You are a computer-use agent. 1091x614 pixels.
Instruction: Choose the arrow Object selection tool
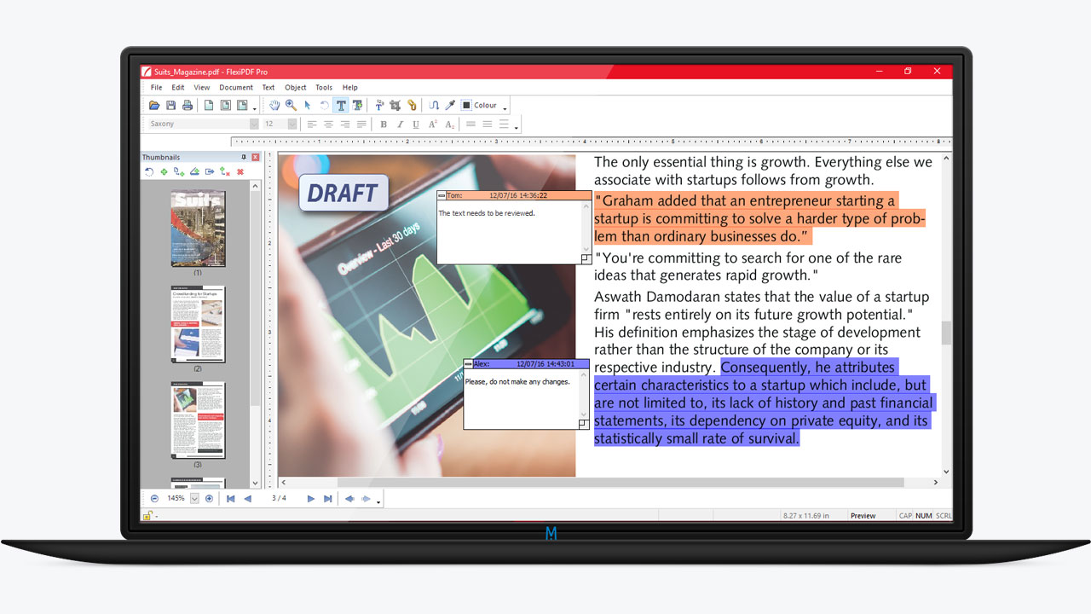pyautogui.click(x=308, y=106)
